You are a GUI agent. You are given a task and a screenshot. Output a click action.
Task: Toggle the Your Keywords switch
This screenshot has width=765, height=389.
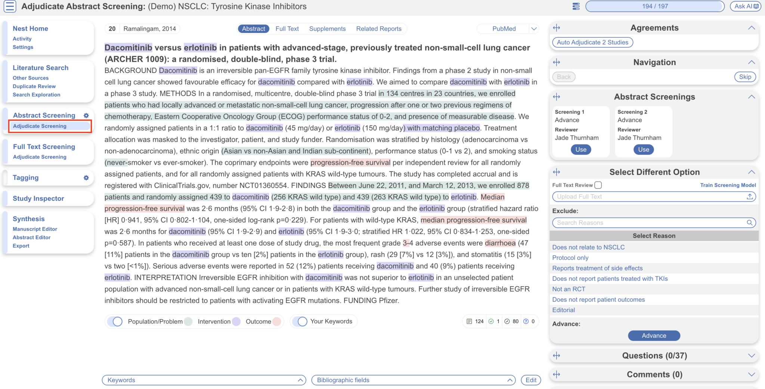pyautogui.click(x=301, y=321)
